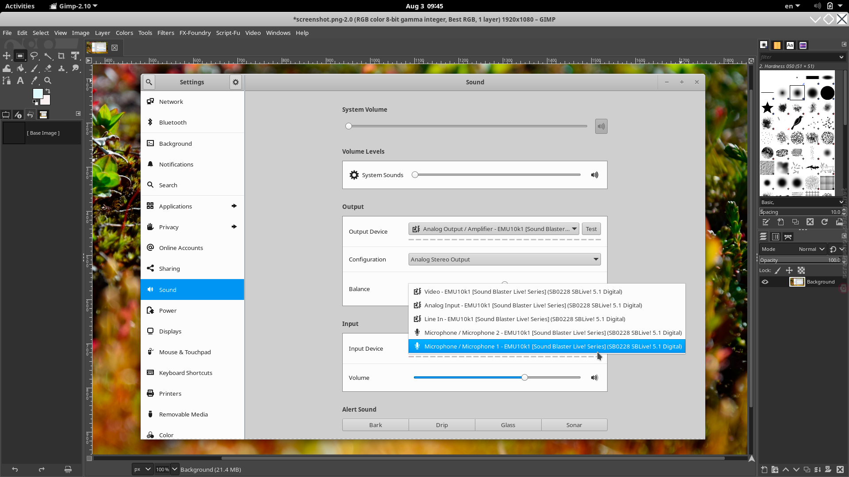Delete the layer with X icon
Screen dimensions: 849x477
pos(840,469)
